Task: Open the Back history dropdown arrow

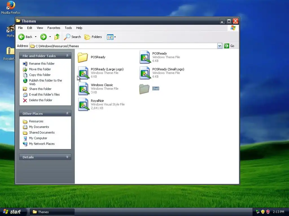Action: click(x=36, y=37)
